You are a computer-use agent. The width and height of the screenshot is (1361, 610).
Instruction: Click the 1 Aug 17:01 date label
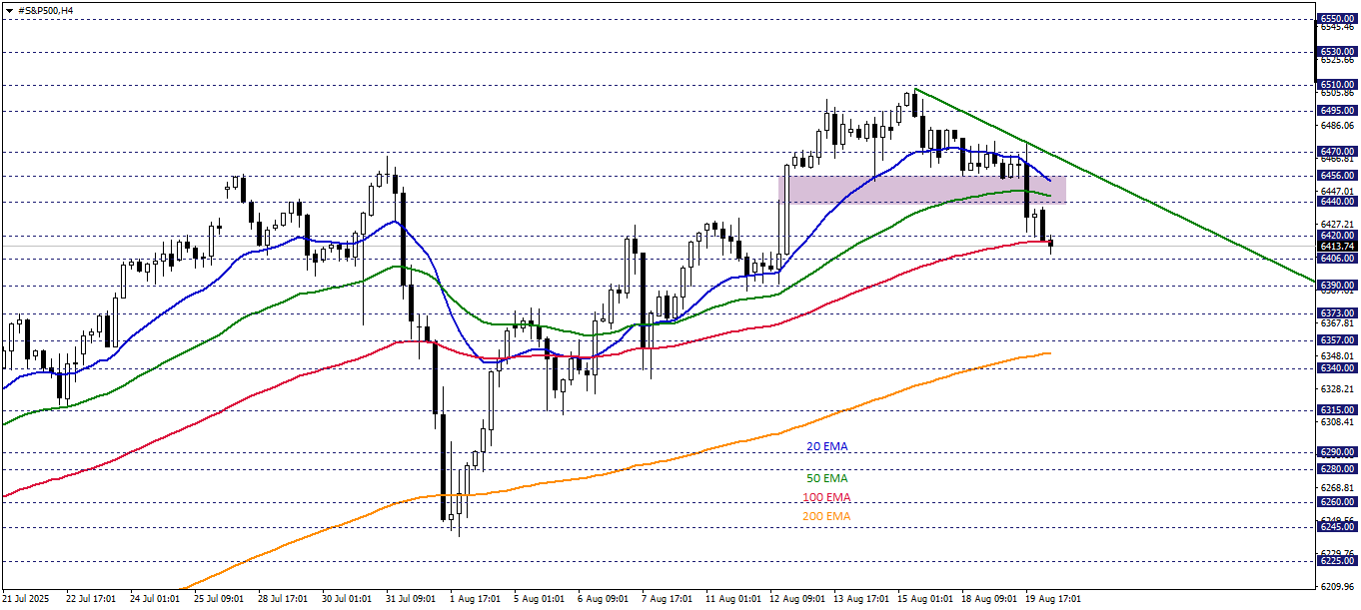[475, 599]
